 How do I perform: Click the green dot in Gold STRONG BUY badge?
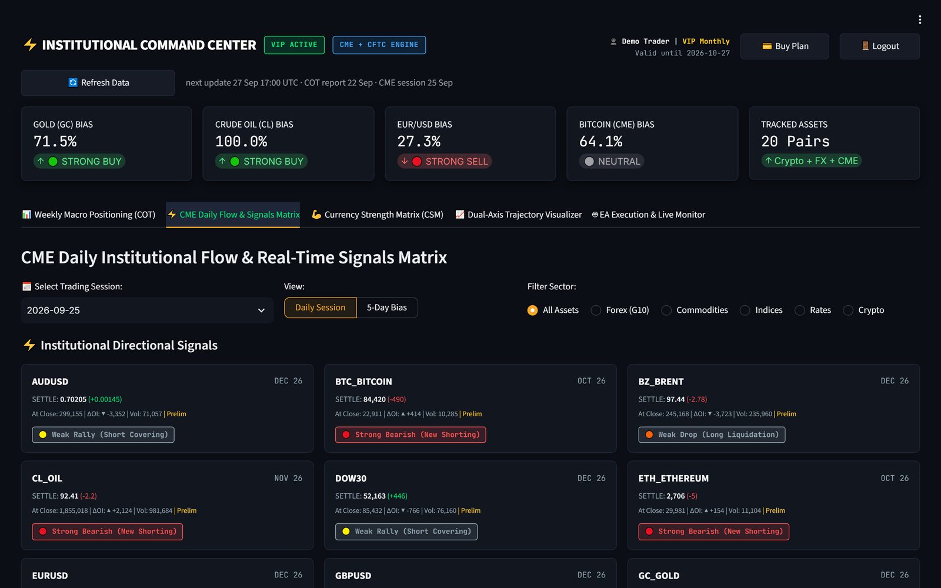(x=53, y=161)
